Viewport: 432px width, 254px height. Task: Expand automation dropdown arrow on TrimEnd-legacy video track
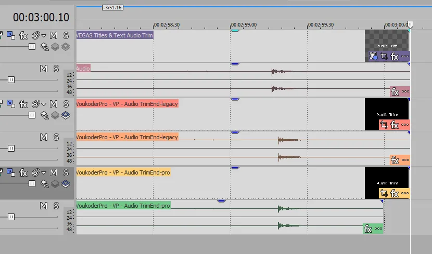click(44, 104)
